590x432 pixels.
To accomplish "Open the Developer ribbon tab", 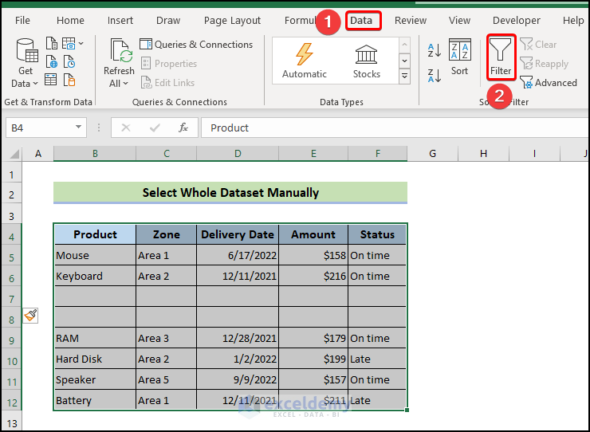I will pos(516,21).
